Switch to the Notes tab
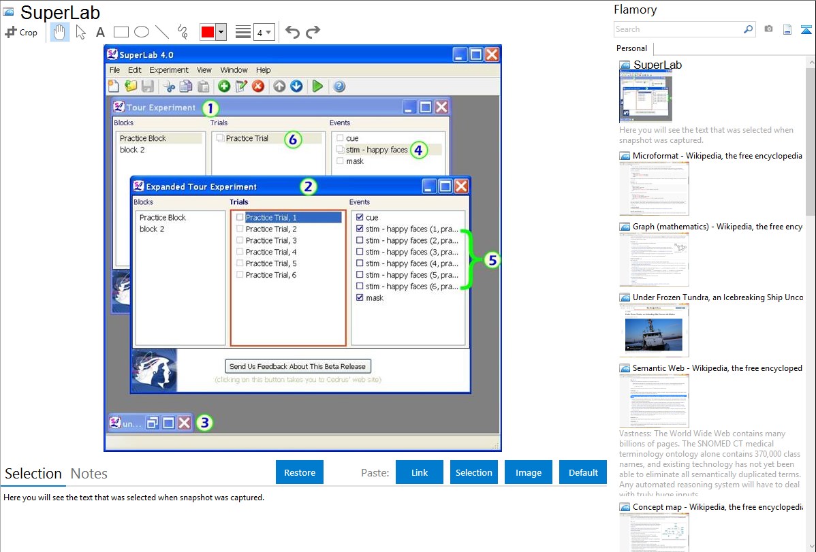This screenshot has width=816, height=552. (x=89, y=474)
